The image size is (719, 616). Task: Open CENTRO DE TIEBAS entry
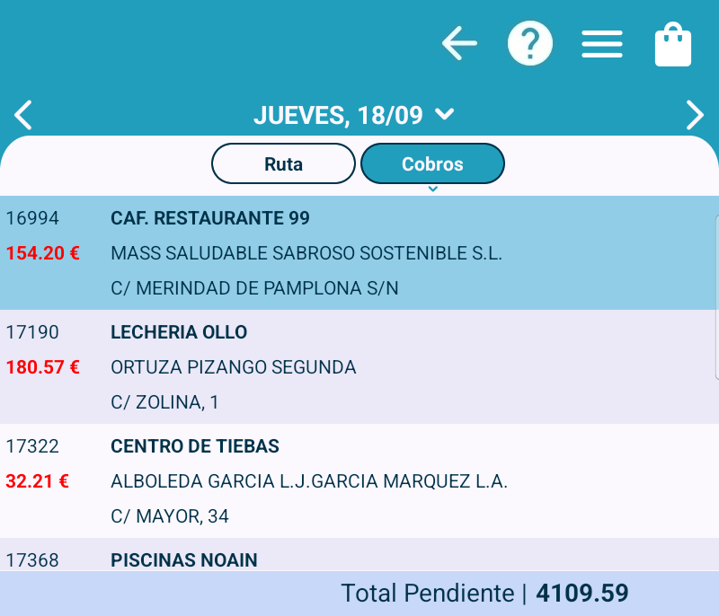pyautogui.click(x=195, y=446)
